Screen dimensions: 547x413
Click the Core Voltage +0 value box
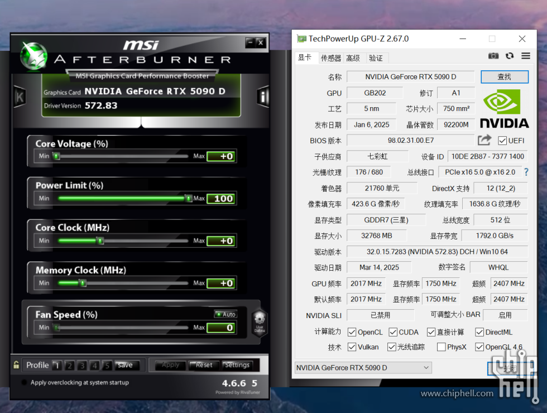221,156
